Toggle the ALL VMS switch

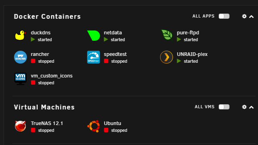pyautogui.click(x=224, y=107)
